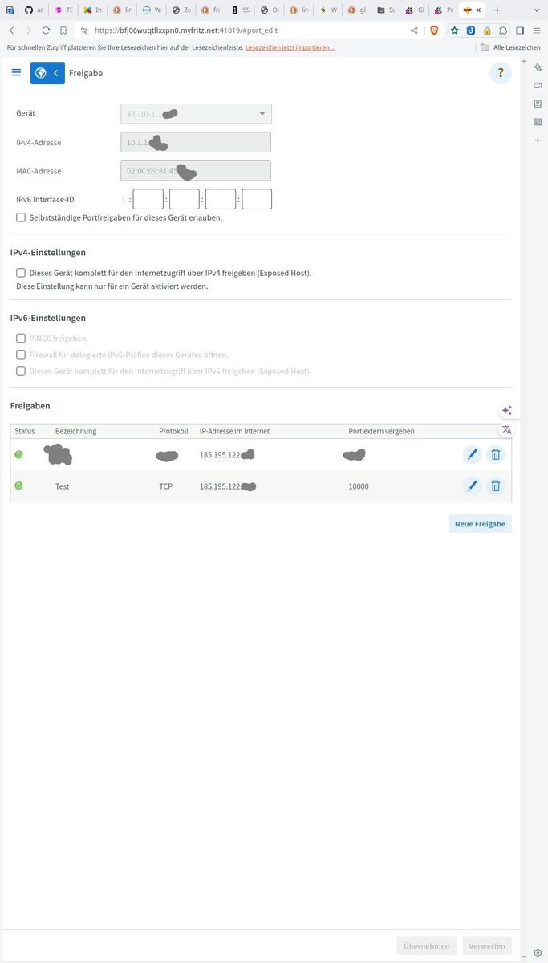
Task: Open the Brave shields lion icon
Action: tap(434, 30)
